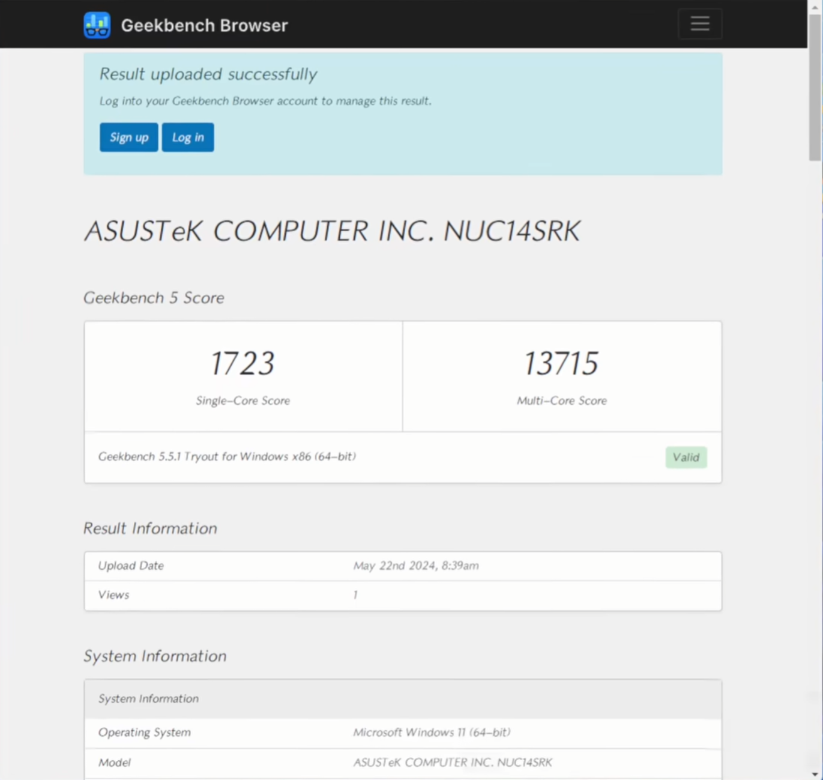Screen dimensions: 823x780
Task: Click the Model row label
Action: click(114, 763)
